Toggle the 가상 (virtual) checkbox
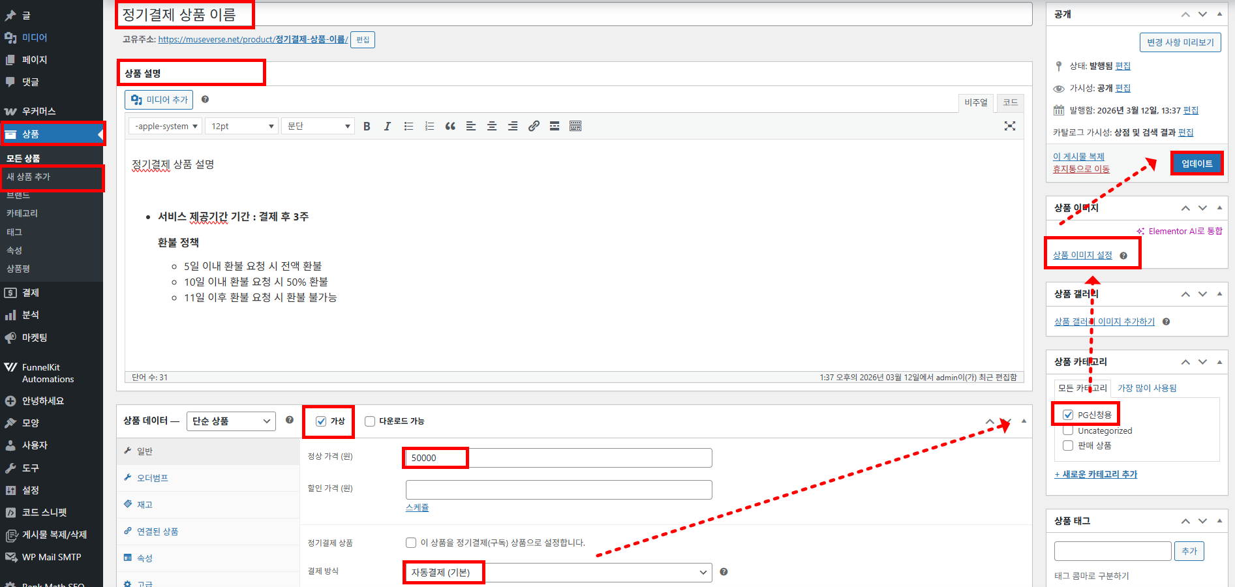This screenshot has width=1235, height=587. click(x=321, y=421)
